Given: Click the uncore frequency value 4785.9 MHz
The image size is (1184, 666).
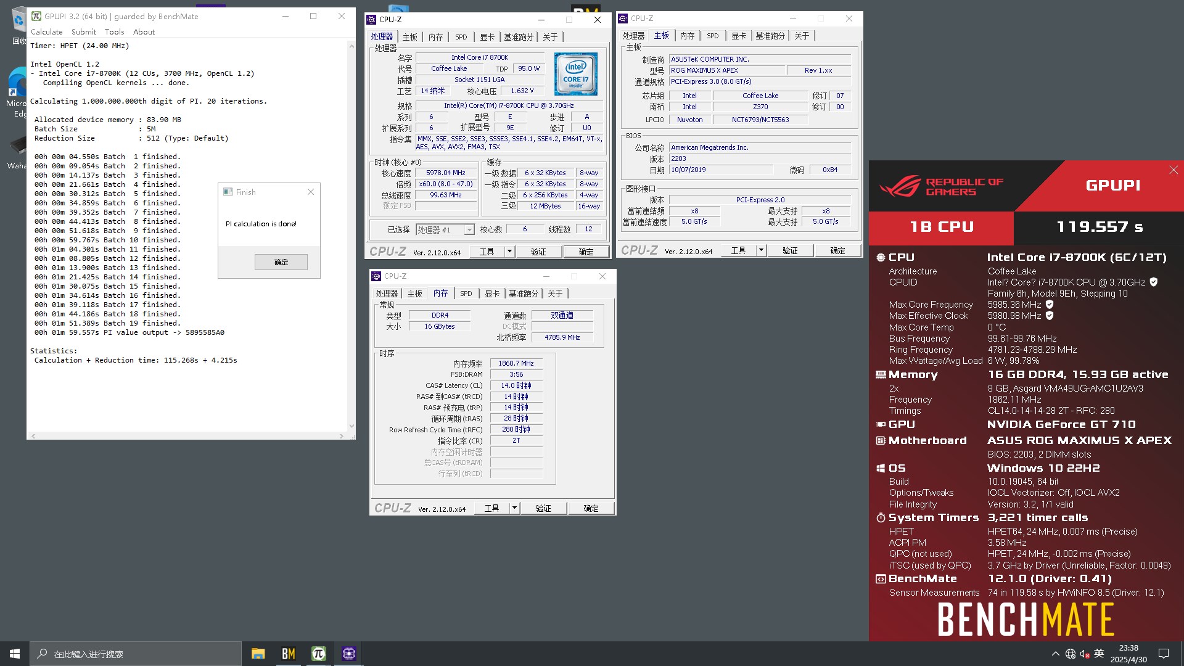Looking at the screenshot, I should coord(562,338).
